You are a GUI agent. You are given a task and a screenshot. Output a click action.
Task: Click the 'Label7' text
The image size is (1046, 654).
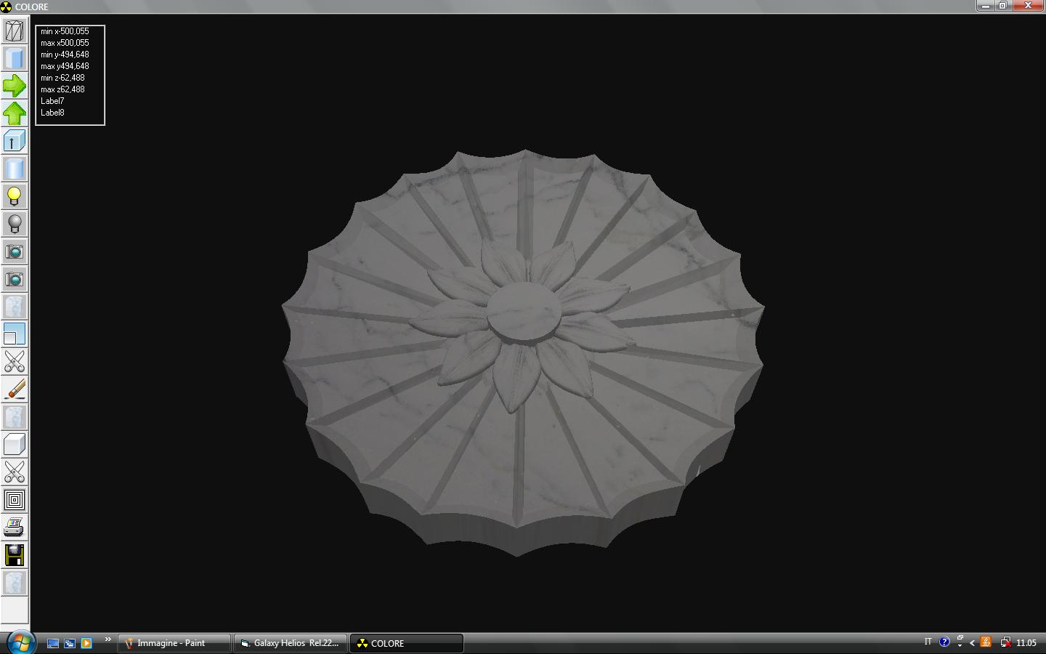tap(52, 101)
